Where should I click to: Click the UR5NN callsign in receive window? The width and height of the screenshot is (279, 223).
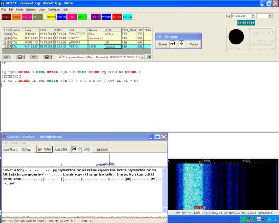click(x=52, y=81)
